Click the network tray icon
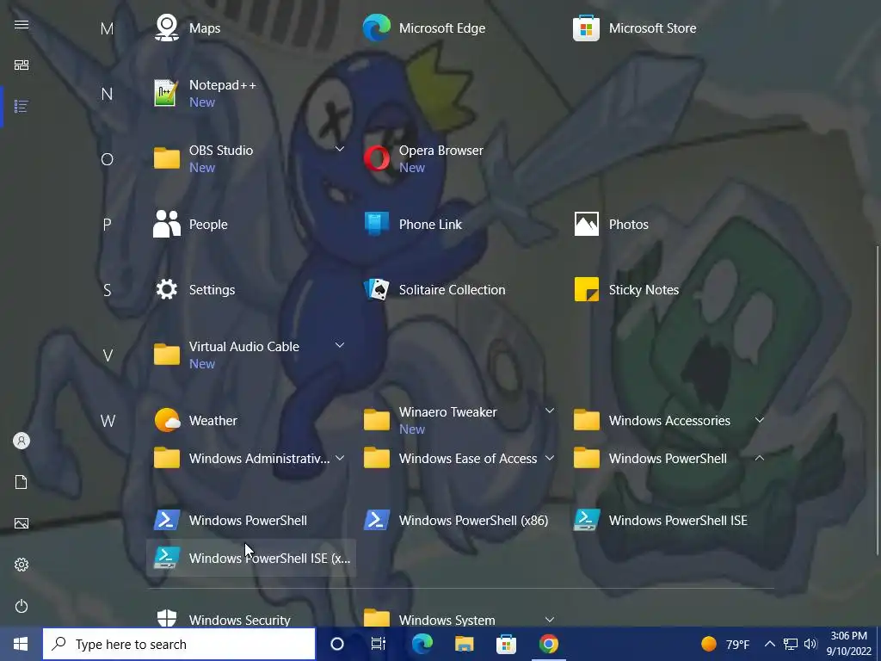 point(791,644)
